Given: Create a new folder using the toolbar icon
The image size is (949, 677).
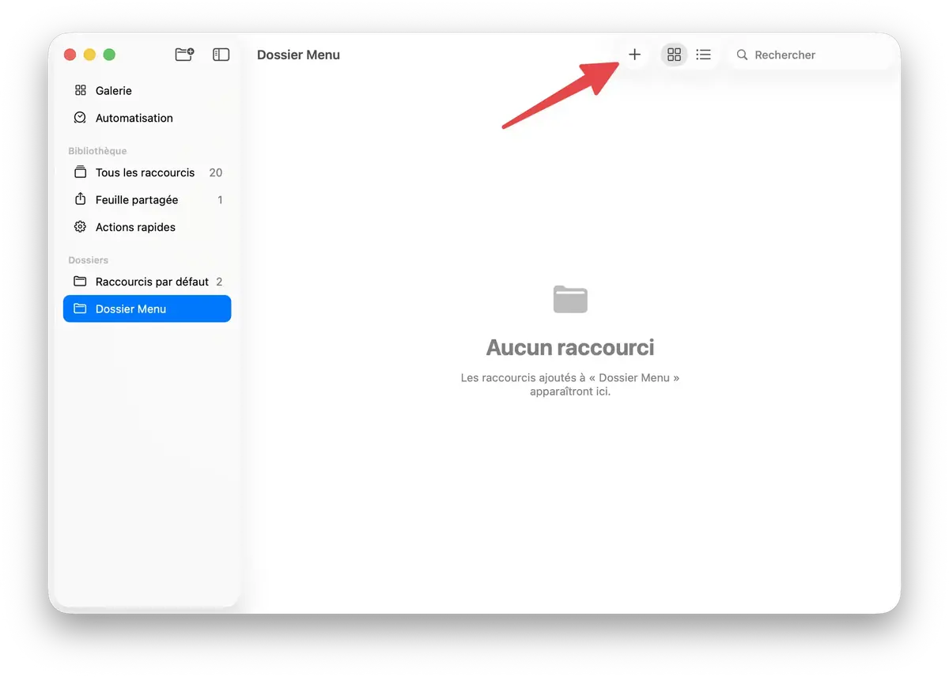Looking at the screenshot, I should click(x=183, y=54).
